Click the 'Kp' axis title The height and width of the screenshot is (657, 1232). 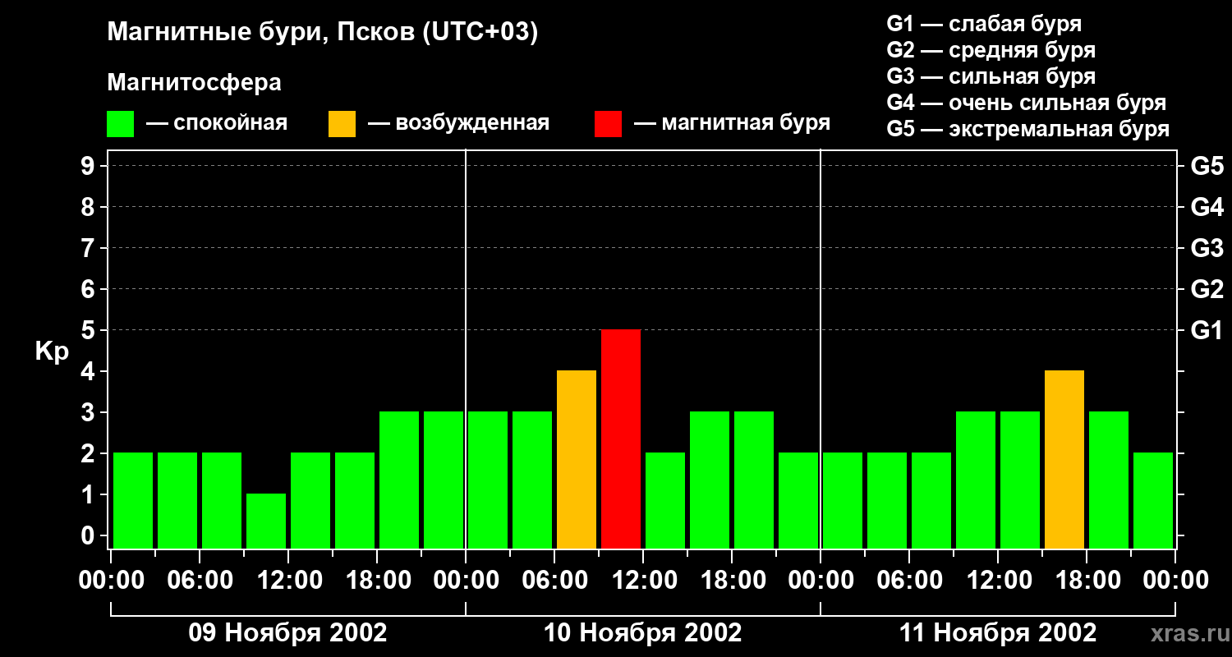(x=52, y=351)
